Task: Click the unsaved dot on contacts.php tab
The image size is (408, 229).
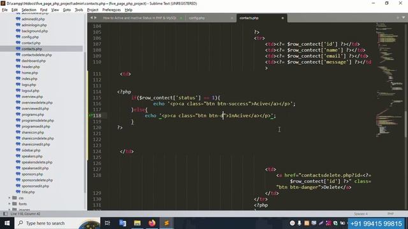Action: tap(282, 18)
